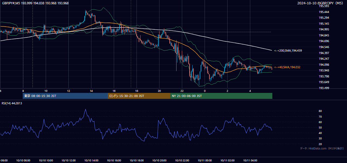Click price axis label 194.098

(324, 64)
